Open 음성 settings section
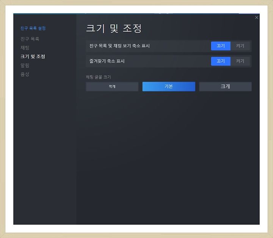This screenshot has height=238, width=273. 25,74
